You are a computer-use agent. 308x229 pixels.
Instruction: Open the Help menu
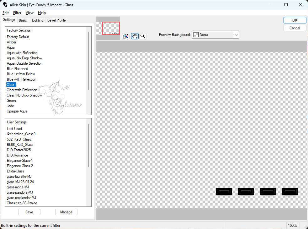42,13
